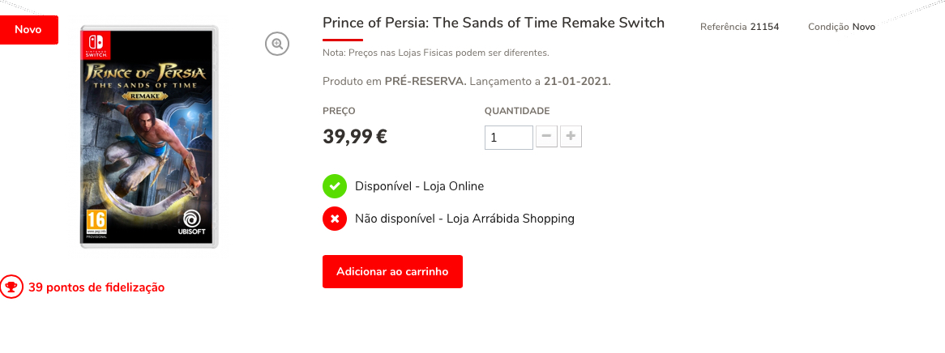Increase quantity with the plus button

(571, 137)
